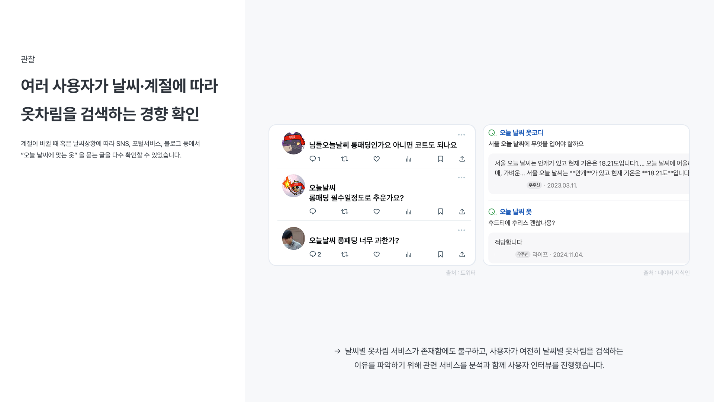Open the more options menu on first tweet
Screen dimensions: 714x402
461,135
